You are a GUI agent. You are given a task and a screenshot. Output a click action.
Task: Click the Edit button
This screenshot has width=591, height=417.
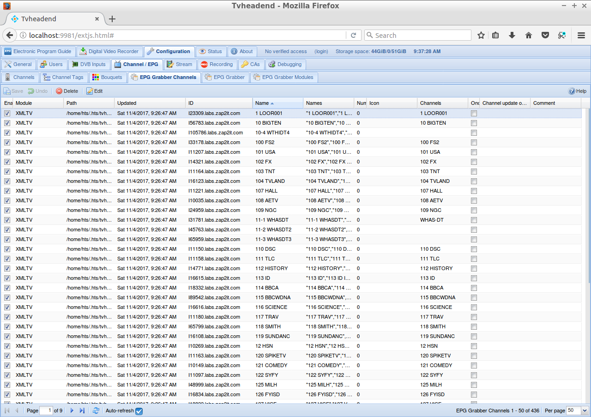click(x=94, y=91)
